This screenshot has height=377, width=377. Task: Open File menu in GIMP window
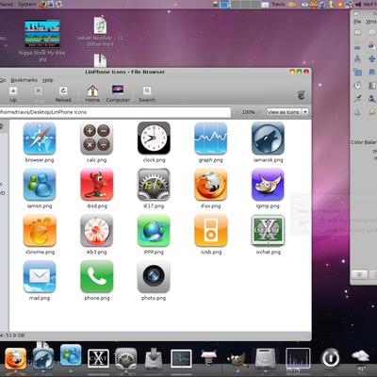click(x=357, y=22)
